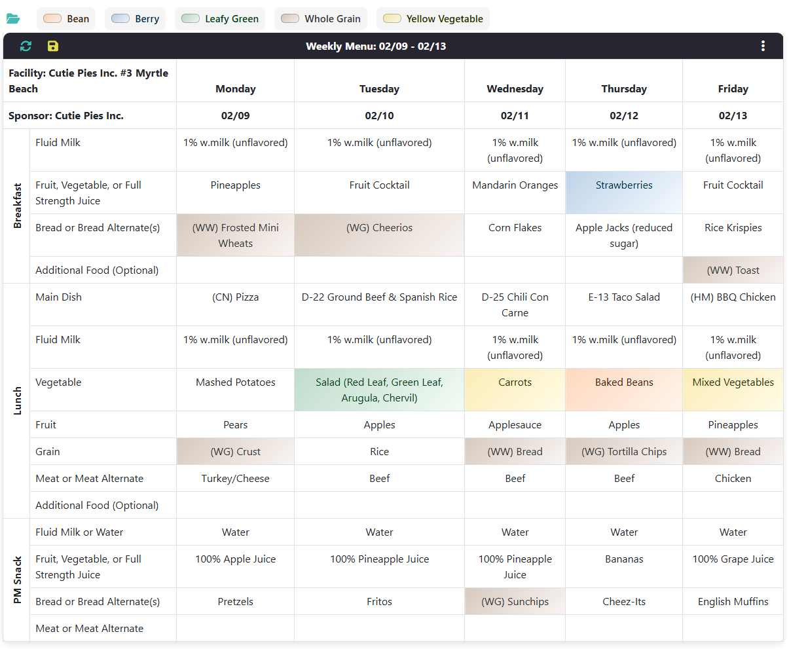The image size is (789, 649).
Task: Select Thursday's Baked Beans cell
Action: tap(623, 382)
